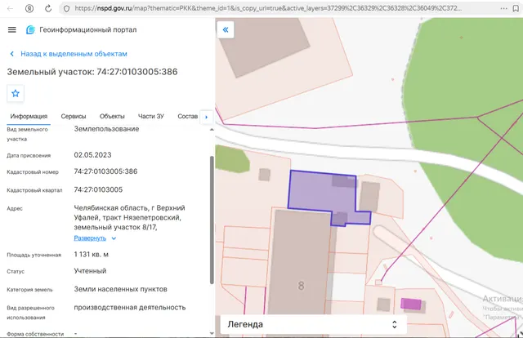Screen dimensions: 523x338
Task: Select status value Учтенный
Action: tap(90, 271)
